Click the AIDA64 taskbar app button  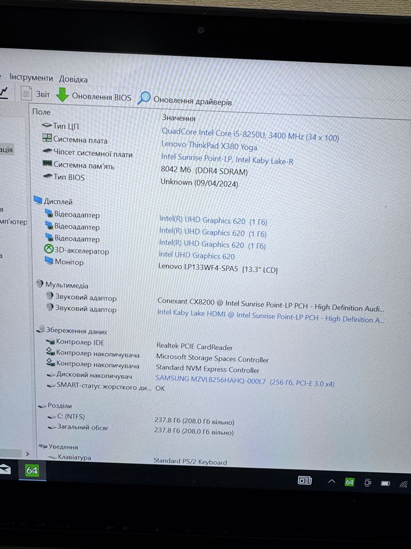pyautogui.click(x=32, y=470)
